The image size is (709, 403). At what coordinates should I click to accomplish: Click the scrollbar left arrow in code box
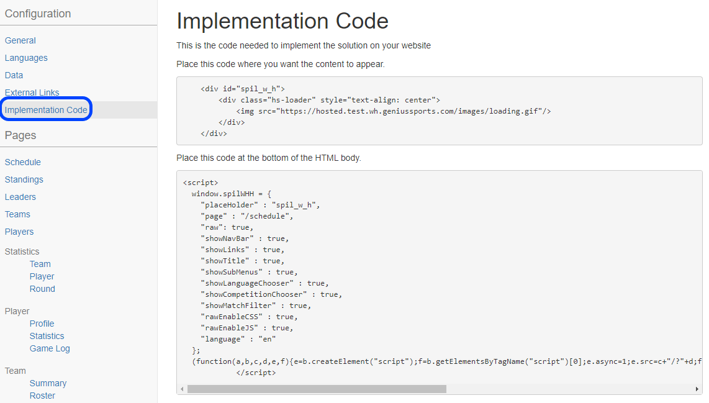coord(183,389)
